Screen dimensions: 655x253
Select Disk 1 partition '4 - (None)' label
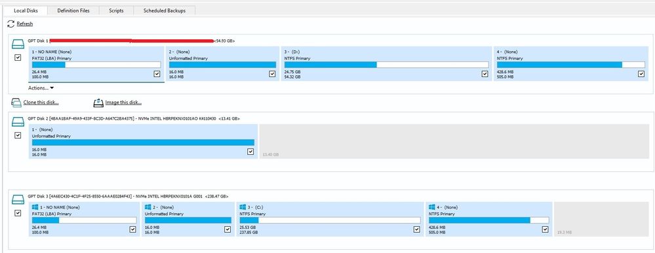tap(507, 52)
